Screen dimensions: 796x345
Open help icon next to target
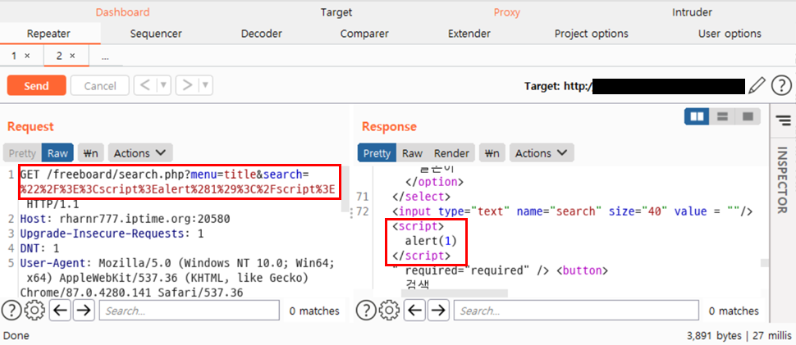[781, 85]
